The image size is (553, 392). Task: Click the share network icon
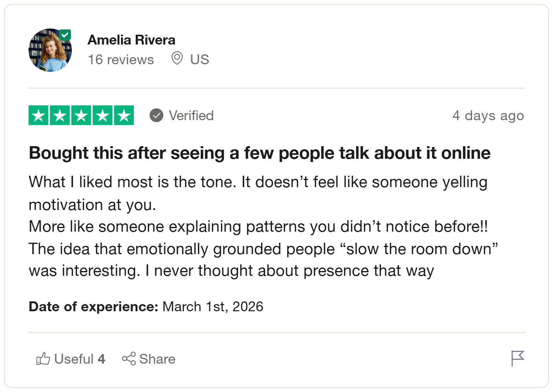tap(129, 359)
